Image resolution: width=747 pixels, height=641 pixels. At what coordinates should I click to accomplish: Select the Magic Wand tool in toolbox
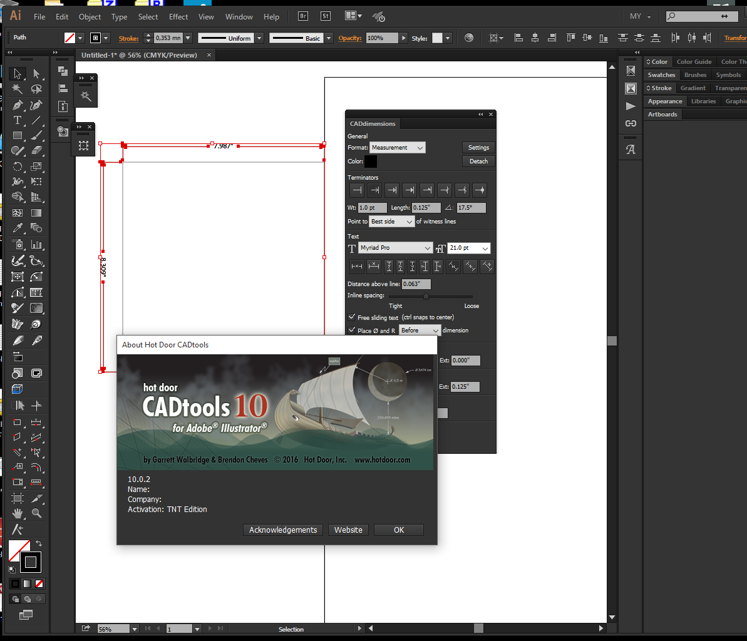tap(18, 90)
